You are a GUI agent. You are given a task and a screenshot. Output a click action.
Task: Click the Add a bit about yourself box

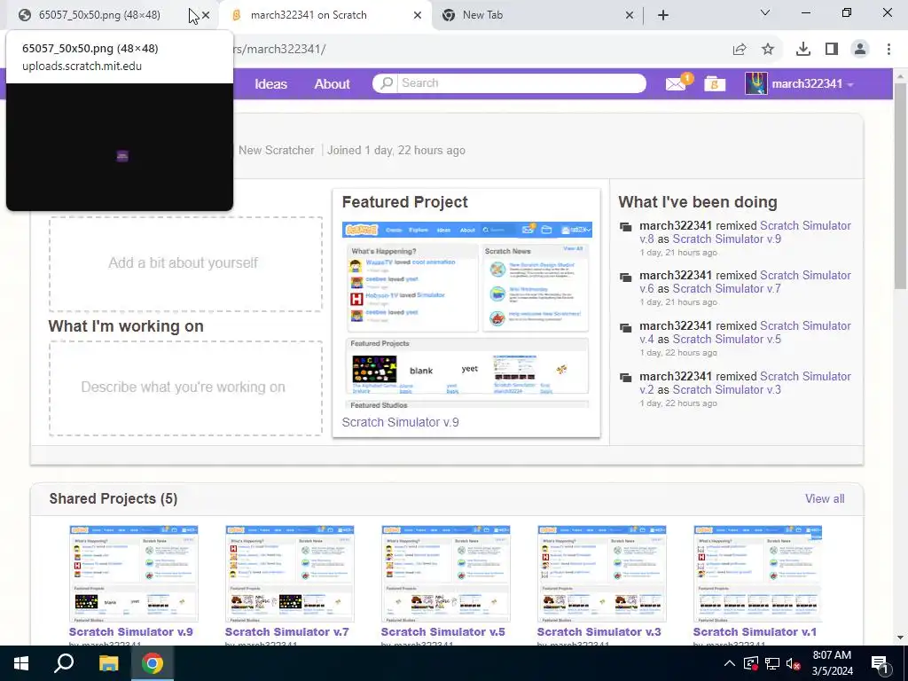click(185, 263)
